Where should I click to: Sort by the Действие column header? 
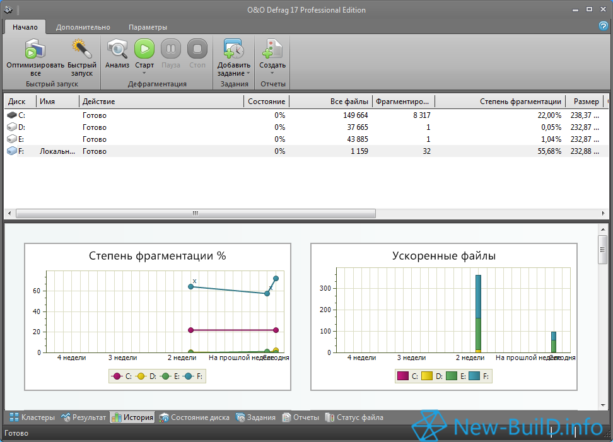[161, 102]
